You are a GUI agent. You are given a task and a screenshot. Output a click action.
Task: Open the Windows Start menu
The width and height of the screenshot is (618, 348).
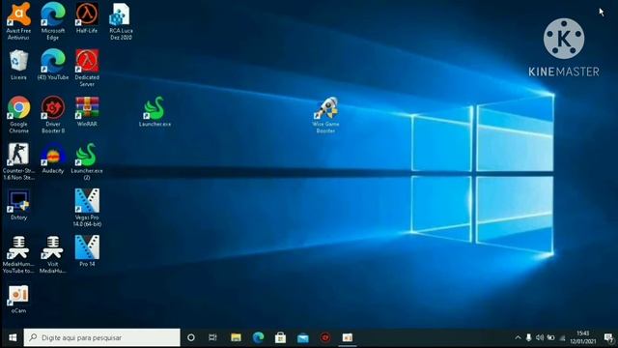[x=13, y=337]
